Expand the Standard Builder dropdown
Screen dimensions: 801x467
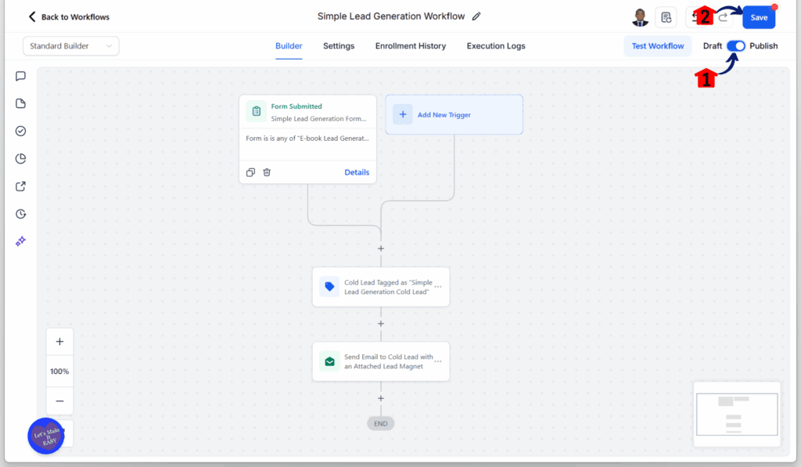click(70, 46)
